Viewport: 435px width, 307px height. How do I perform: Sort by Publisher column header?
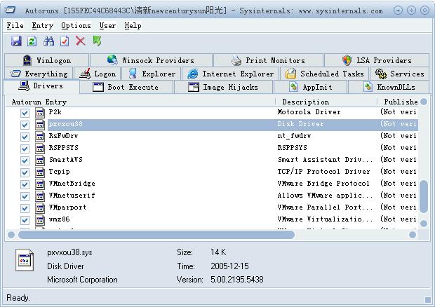398,102
